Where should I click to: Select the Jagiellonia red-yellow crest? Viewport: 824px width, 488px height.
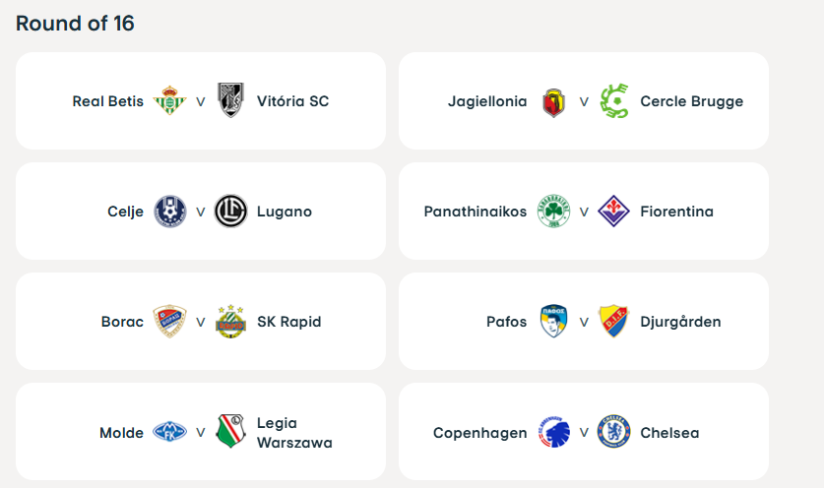[x=553, y=102]
